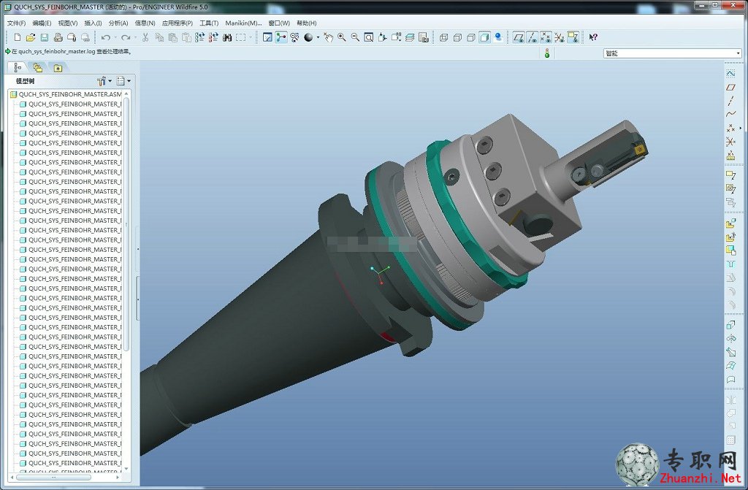Open the Help menu (帮助)
The width and height of the screenshot is (748, 490).
tap(307, 23)
